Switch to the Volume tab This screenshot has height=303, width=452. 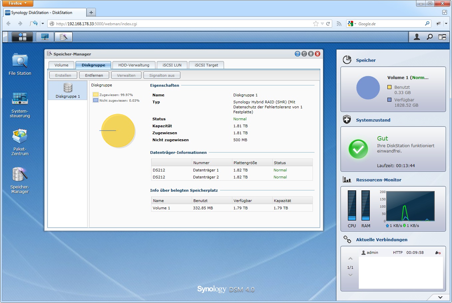[x=61, y=65]
